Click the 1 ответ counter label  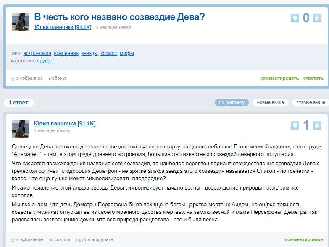[19, 103]
